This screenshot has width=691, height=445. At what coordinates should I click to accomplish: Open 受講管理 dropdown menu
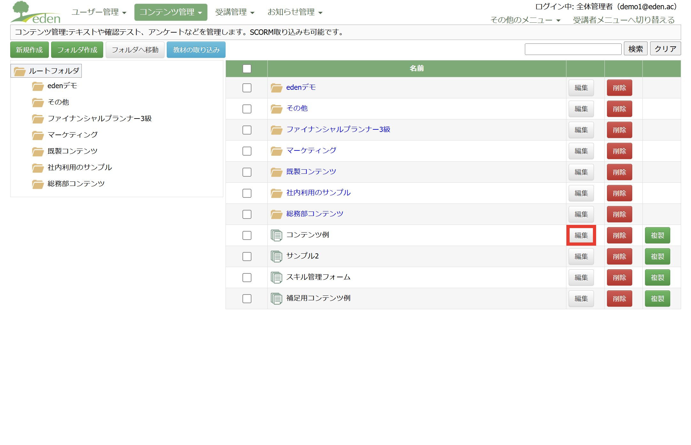pyautogui.click(x=234, y=12)
